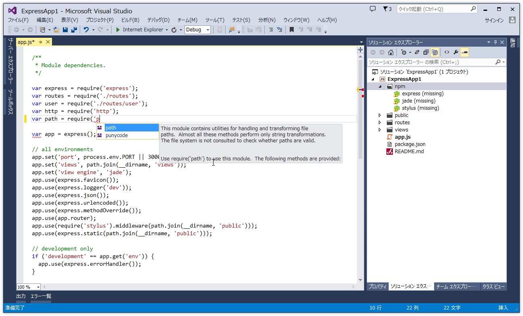Image resolution: width=523 pixels, height=316 pixels.
Task: Save all files using the Save All icon
Action: pyautogui.click(x=73, y=30)
